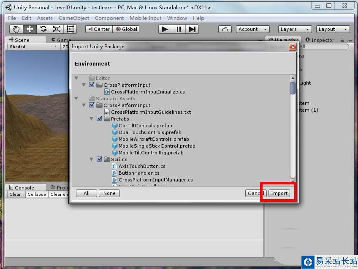Viewport: 358px width, 269px height.
Task: Collapse the Editor folder arrow
Action: click(76, 78)
